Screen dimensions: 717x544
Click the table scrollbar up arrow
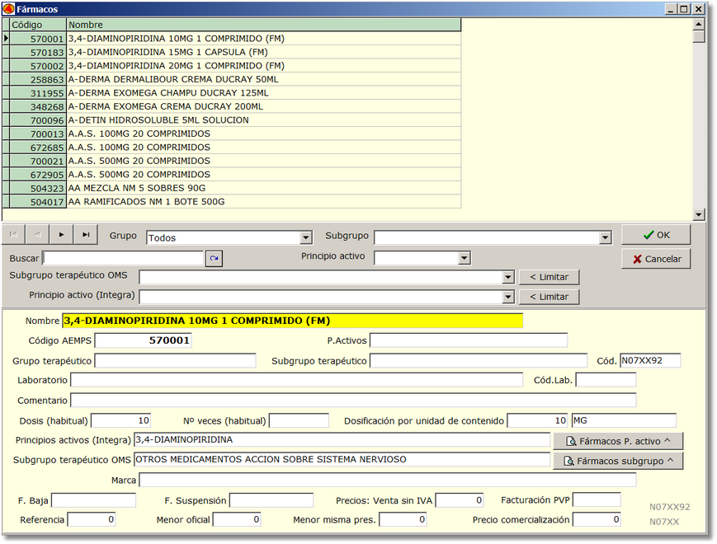(x=698, y=24)
